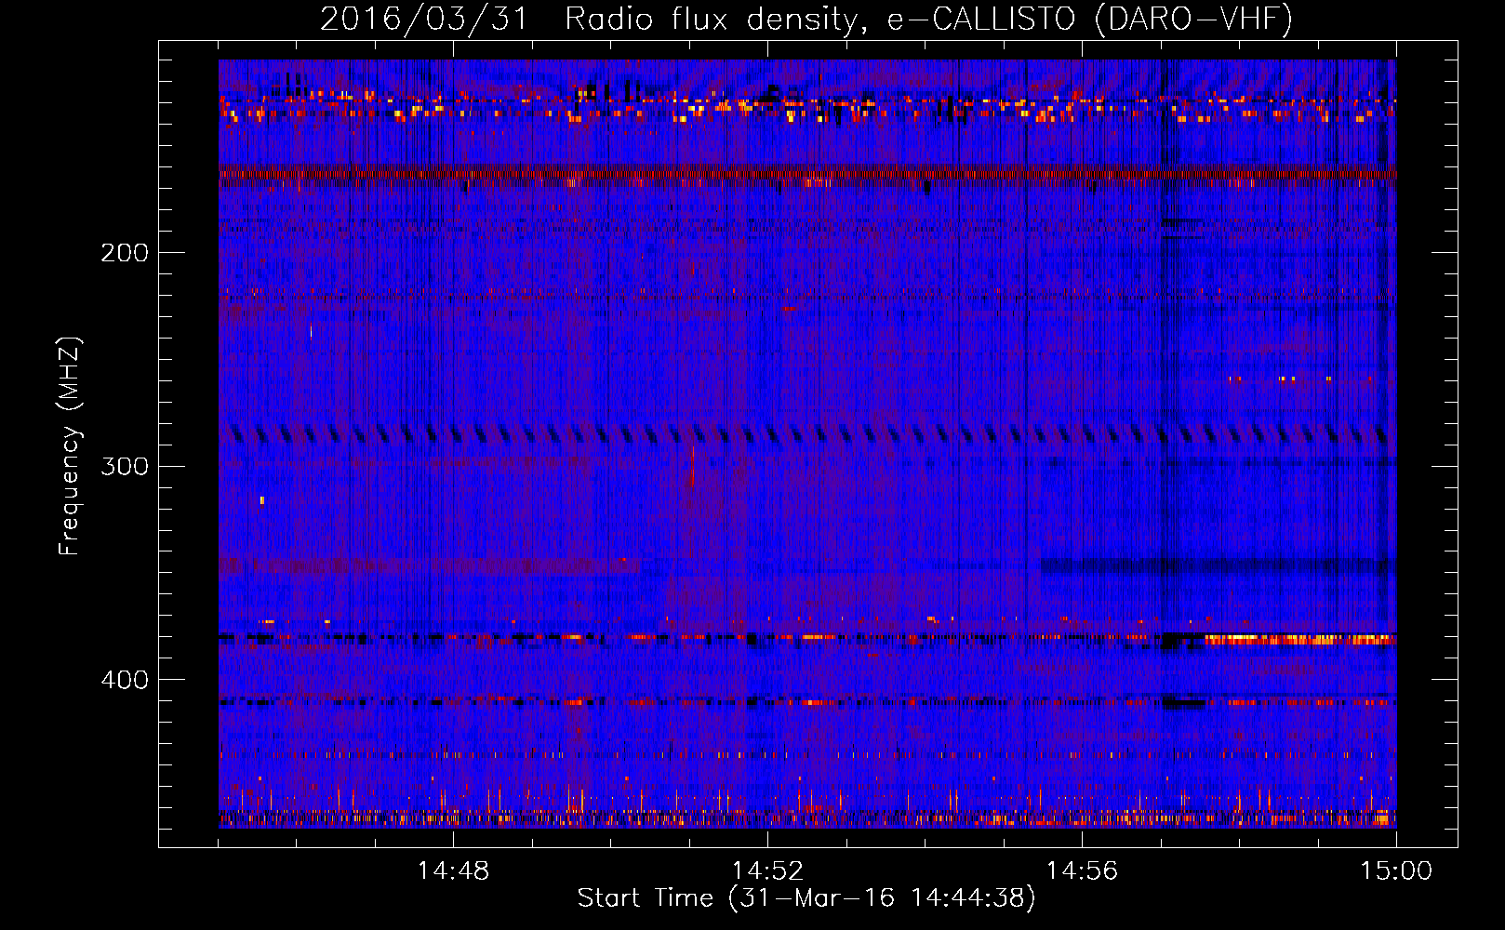Click the 400 frequency tick label
This screenshot has width=1505, height=930.
pyautogui.click(x=125, y=680)
